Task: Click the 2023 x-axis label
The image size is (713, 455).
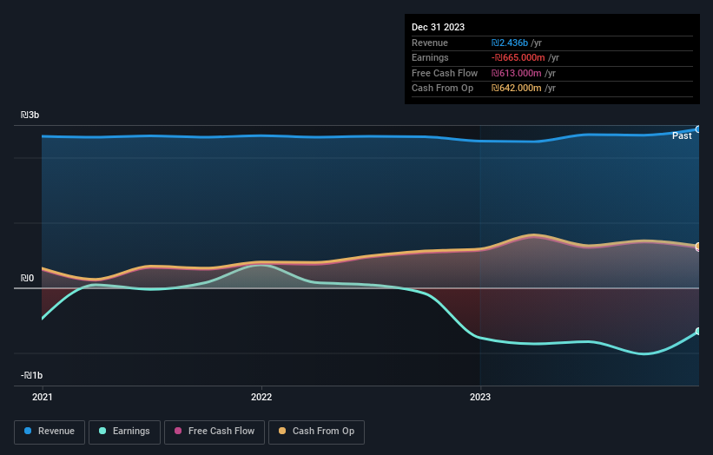Action: point(480,397)
